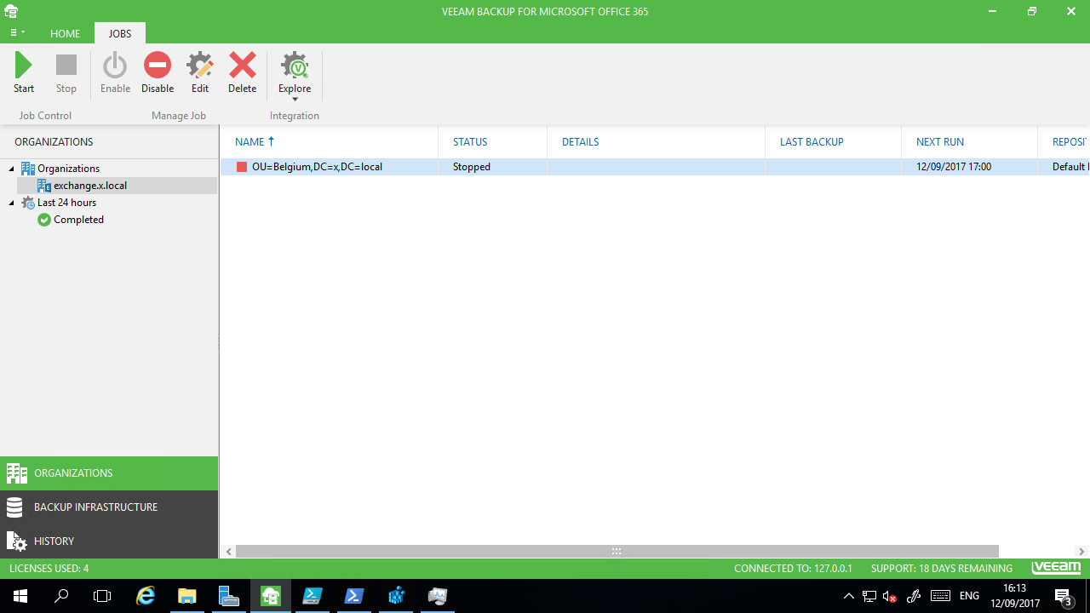Select Last 24 hours tree item
The height and width of the screenshot is (613, 1090).
click(66, 203)
